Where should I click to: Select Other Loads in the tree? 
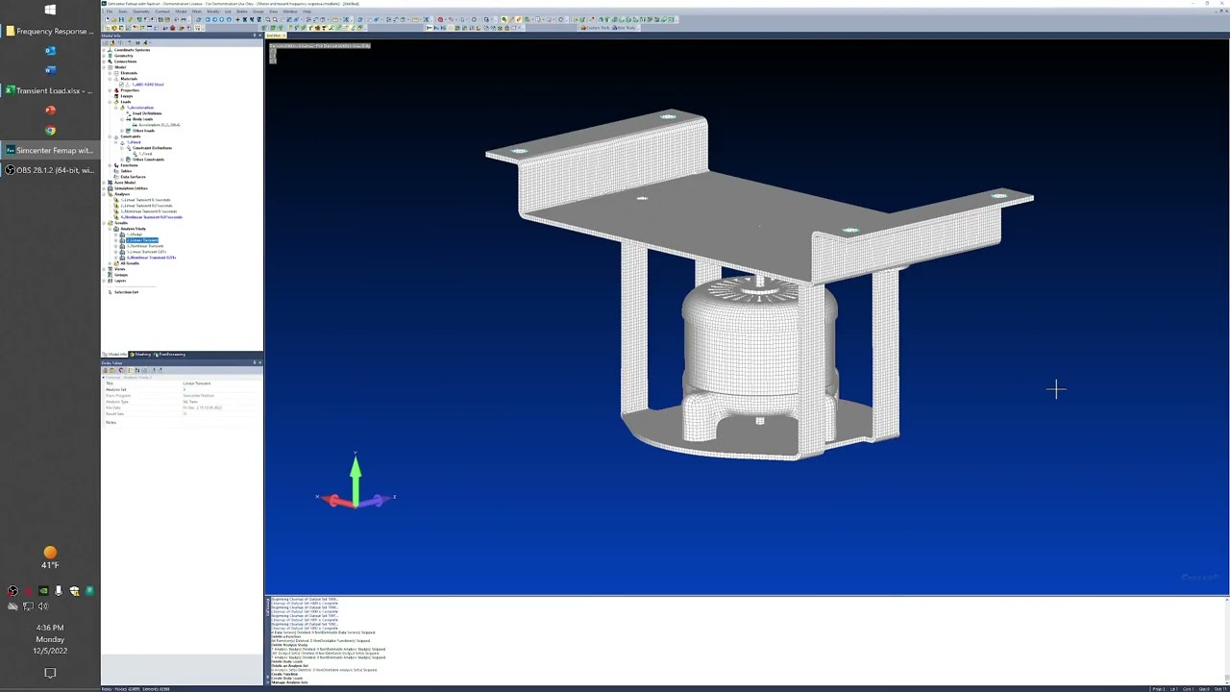[143, 131]
